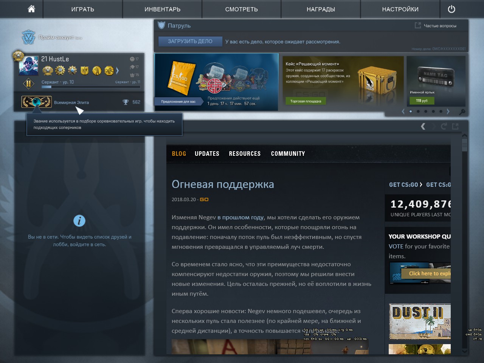This screenshot has height=363, width=484.
Task: Open the СМОТРЕТЬ menu
Action: 242,9
